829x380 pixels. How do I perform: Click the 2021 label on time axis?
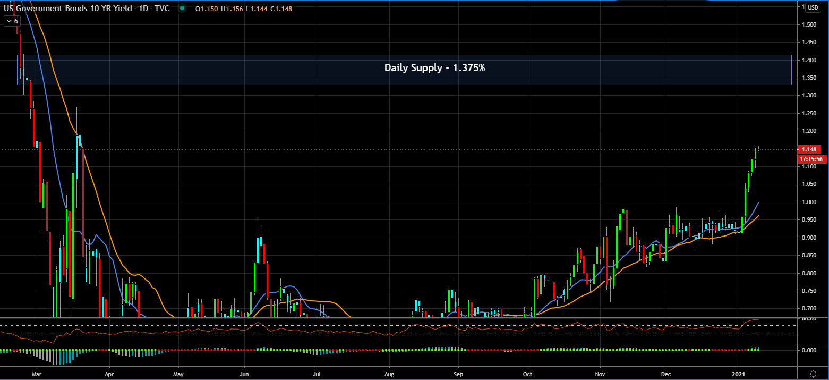[739, 374]
